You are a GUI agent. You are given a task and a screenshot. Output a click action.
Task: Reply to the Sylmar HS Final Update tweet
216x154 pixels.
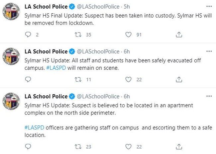[x=28, y=35]
